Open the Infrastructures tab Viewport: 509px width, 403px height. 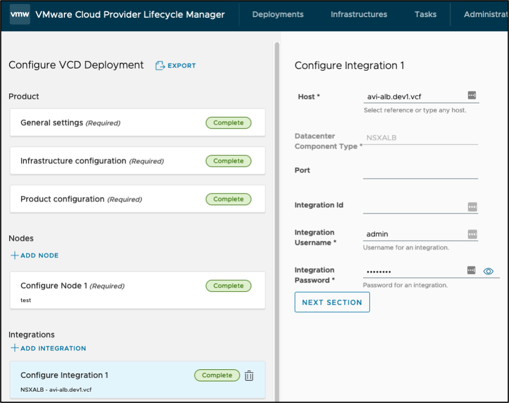[359, 14]
